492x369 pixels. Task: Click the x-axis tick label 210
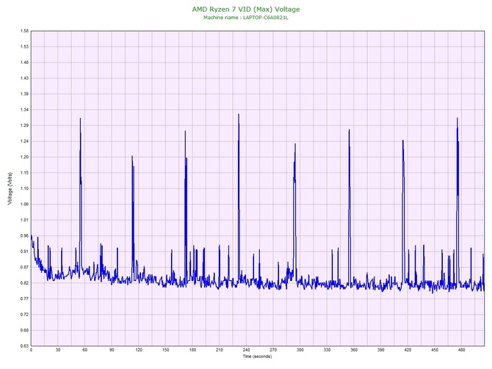[x=220, y=350]
